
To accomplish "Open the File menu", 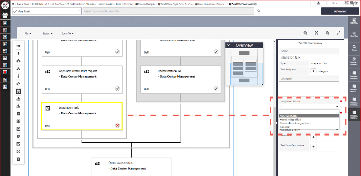I will click(x=28, y=34).
